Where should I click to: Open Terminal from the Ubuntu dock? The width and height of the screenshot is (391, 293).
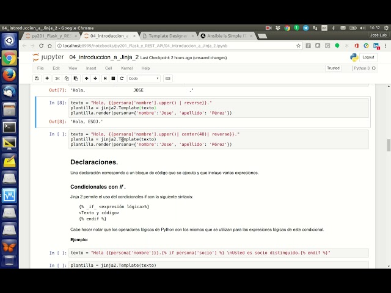tap(9, 127)
